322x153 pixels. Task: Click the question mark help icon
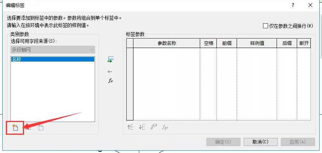tap(293, 5)
